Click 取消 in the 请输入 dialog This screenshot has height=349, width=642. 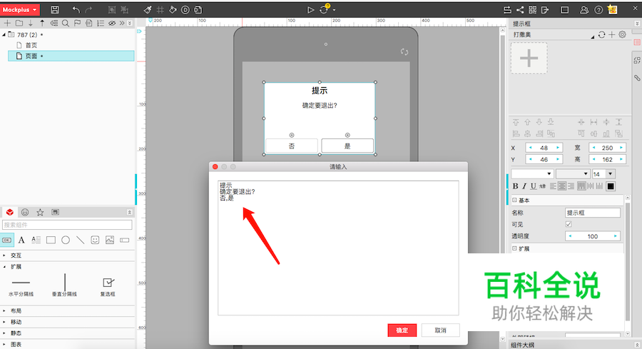441,330
